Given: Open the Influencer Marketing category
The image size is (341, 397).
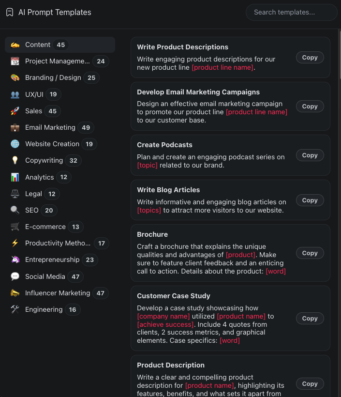Looking at the screenshot, I should [58, 293].
